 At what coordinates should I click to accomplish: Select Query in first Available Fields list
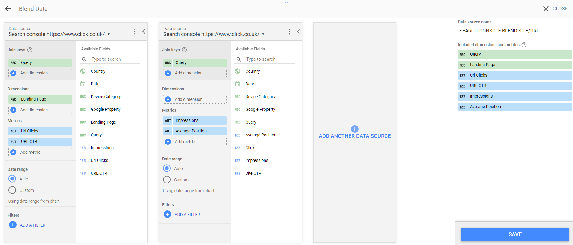click(96, 135)
